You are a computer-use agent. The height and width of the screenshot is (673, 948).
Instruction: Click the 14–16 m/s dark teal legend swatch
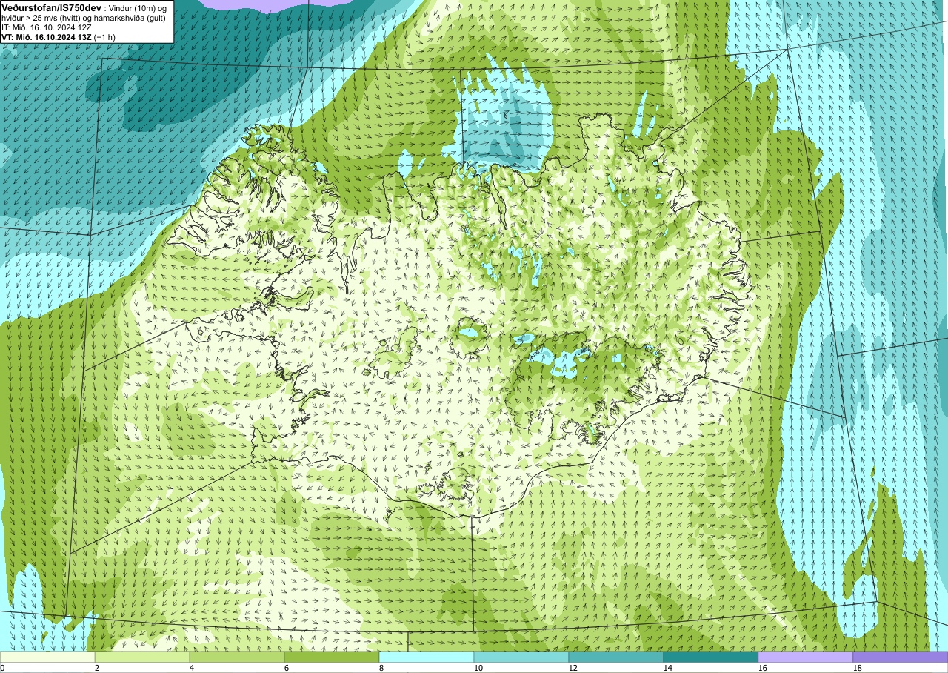click(x=711, y=657)
